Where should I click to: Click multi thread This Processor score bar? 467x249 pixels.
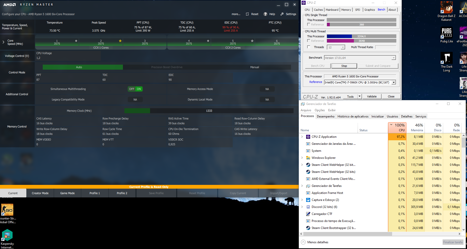click(x=361, y=36)
